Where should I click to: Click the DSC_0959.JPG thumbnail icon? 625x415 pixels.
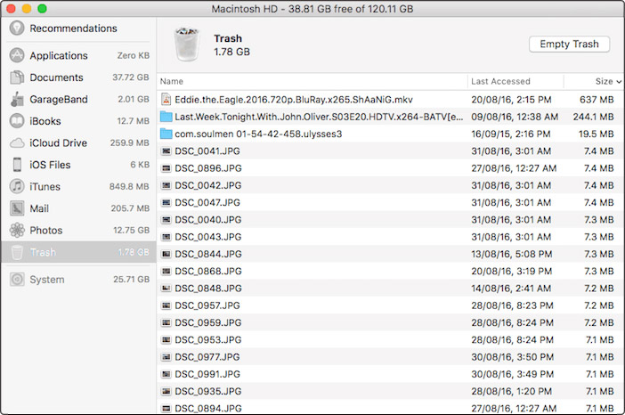tap(166, 322)
